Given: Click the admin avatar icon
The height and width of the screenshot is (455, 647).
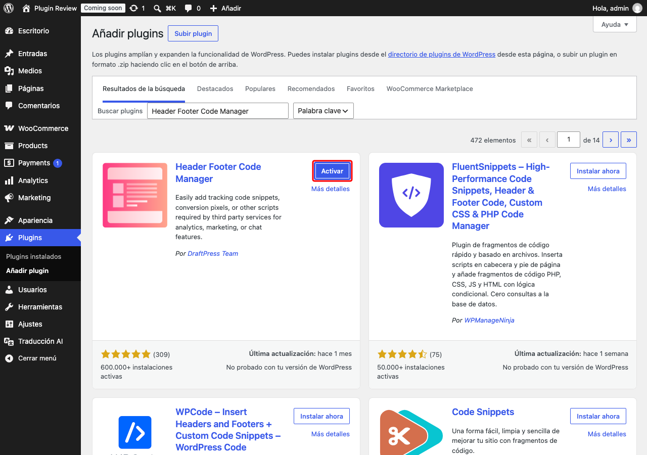Looking at the screenshot, I should coord(637,8).
